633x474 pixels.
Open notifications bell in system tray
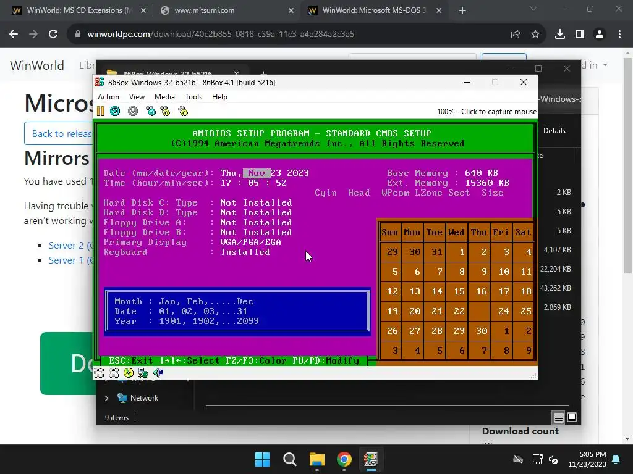click(x=616, y=459)
